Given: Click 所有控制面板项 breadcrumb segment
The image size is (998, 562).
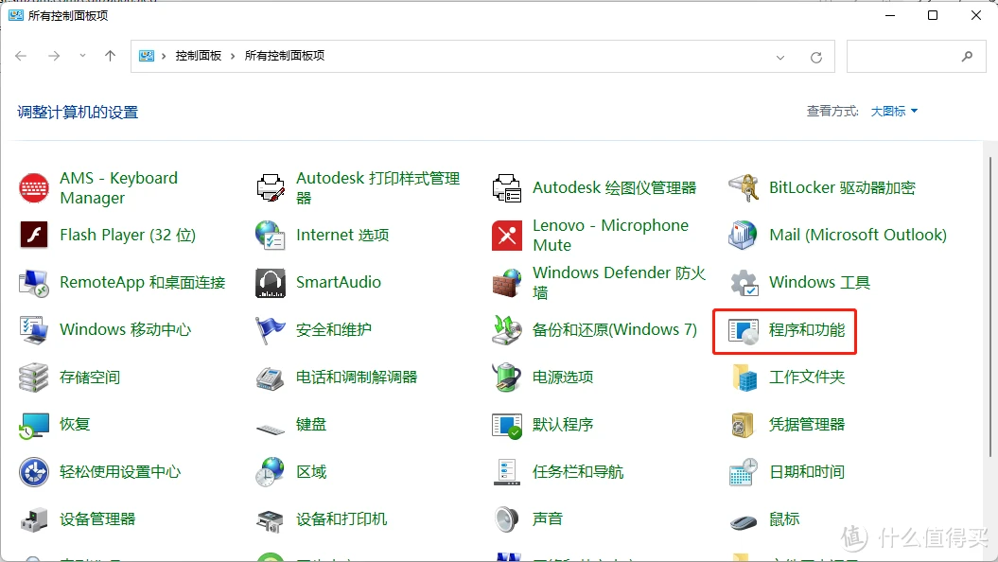Looking at the screenshot, I should pyautogui.click(x=285, y=56).
